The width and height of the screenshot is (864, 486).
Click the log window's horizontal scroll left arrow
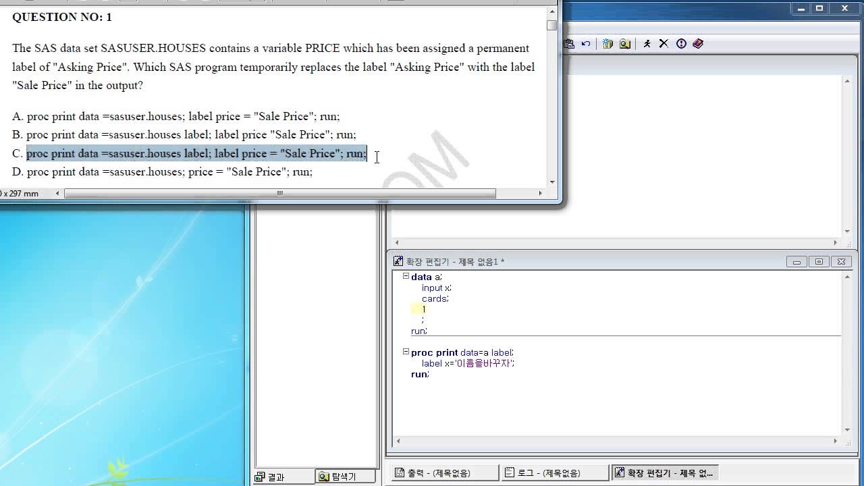tap(397, 242)
